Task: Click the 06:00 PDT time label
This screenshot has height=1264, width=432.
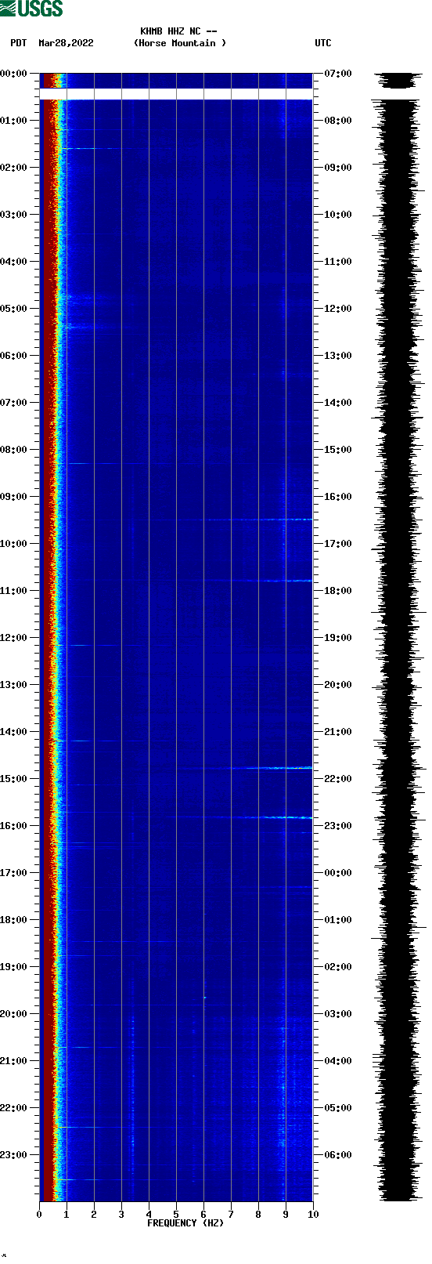Action: 14,356
